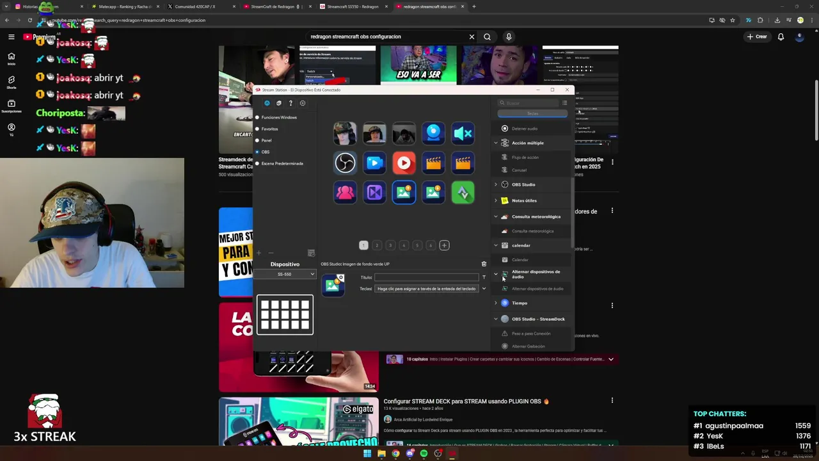
Task: Click the Buscar search field in Stream Station
Action: tap(529, 103)
